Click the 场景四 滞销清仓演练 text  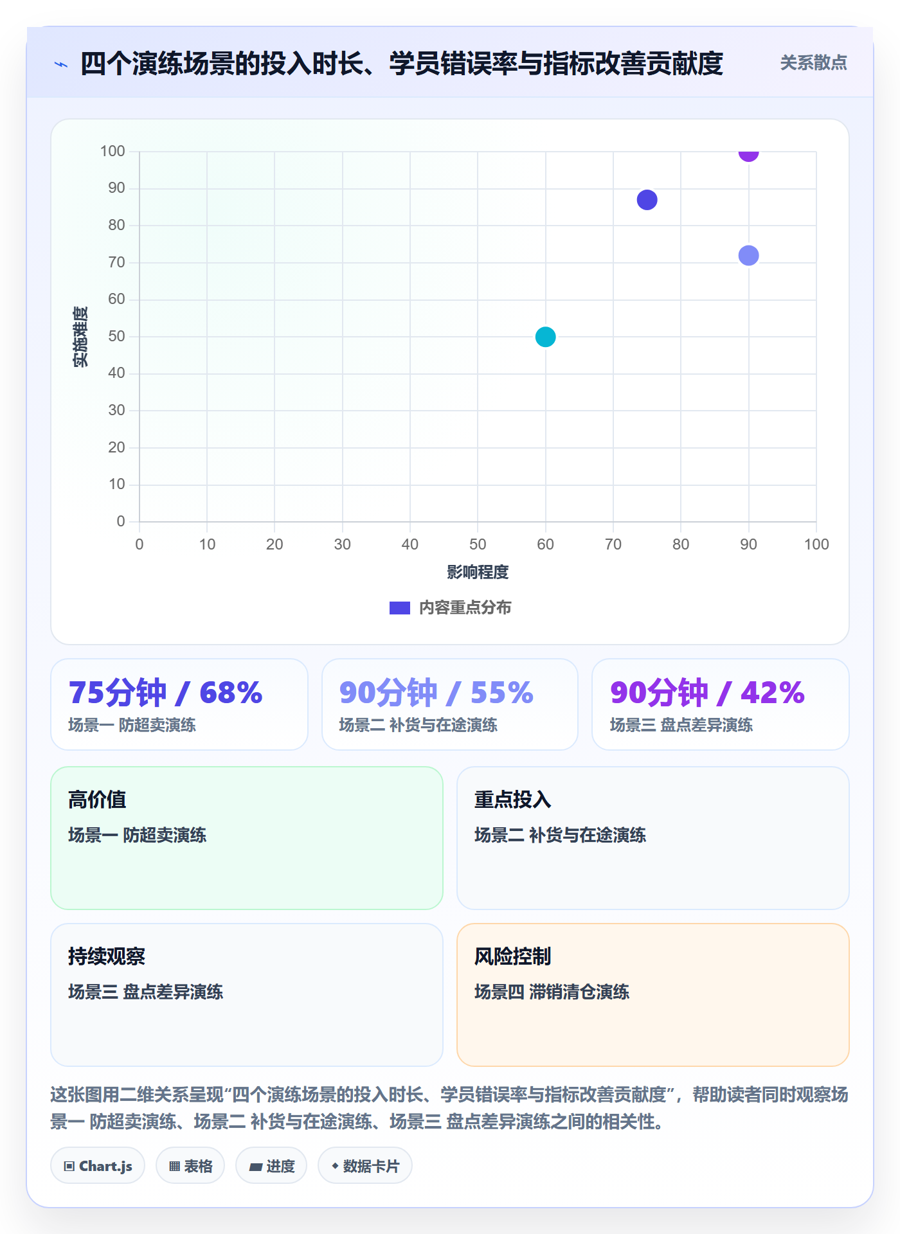pyautogui.click(x=552, y=992)
